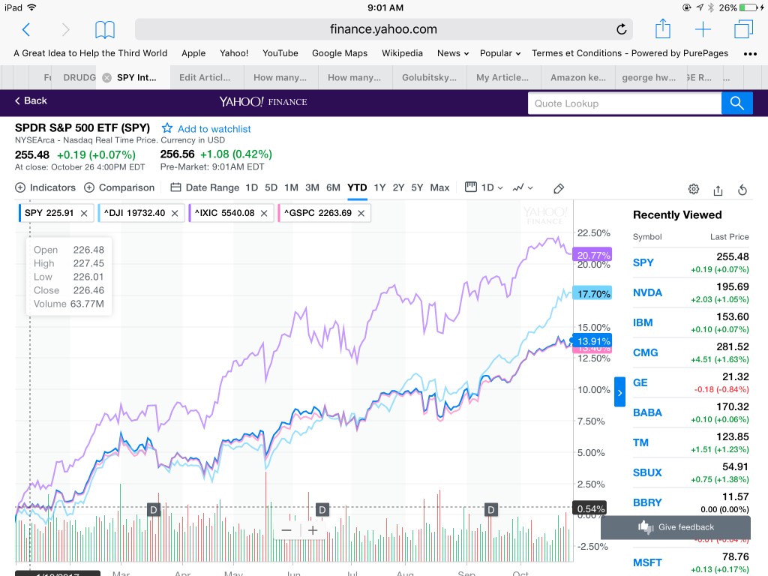Zoom in chart with plus button
768x576 pixels.
[x=313, y=530]
